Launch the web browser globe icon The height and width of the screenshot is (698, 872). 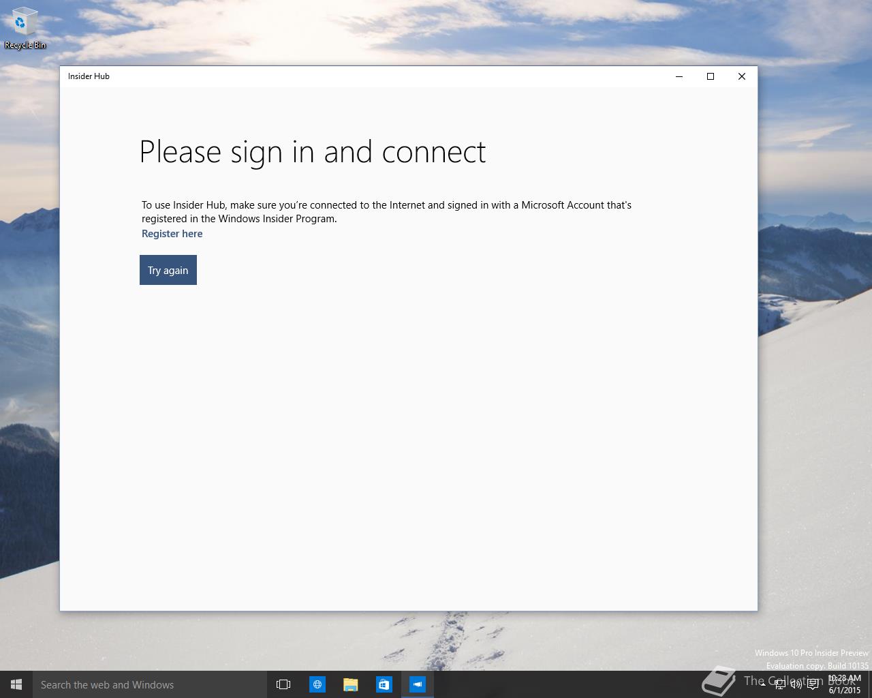click(x=317, y=684)
